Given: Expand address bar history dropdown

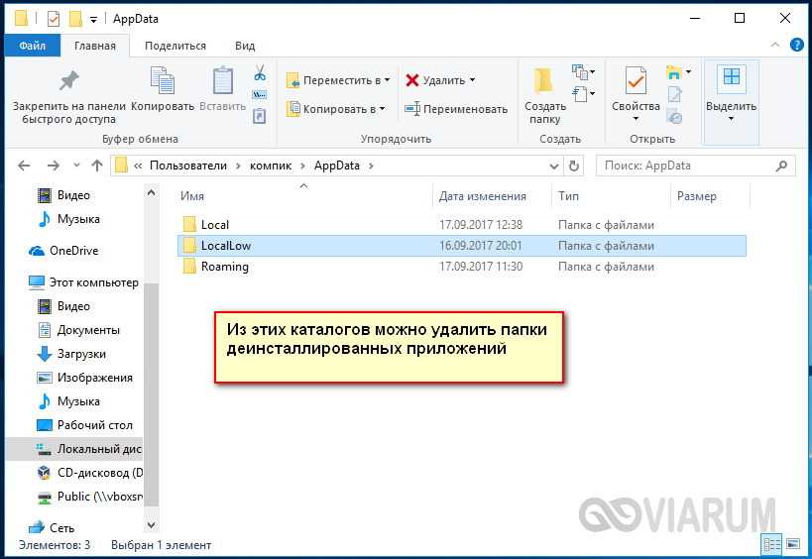Looking at the screenshot, I should [553, 167].
